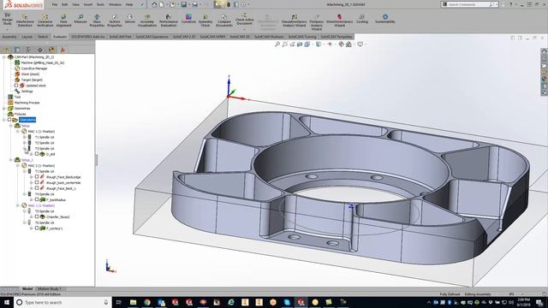This screenshot has height=308, width=548.
Task: Open the search commands dropdown arrow
Action: pyautogui.click(x=497, y=4)
